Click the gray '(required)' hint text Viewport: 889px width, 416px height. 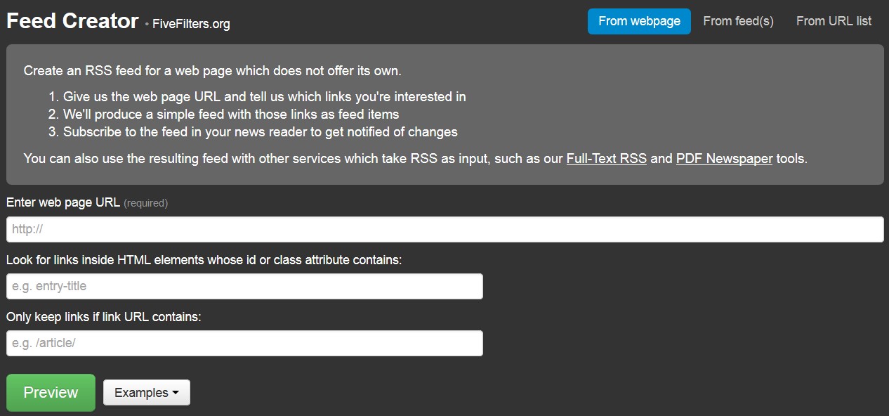tap(145, 203)
